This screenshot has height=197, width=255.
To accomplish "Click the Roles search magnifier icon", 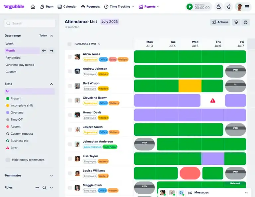I will tap(44, 188).
